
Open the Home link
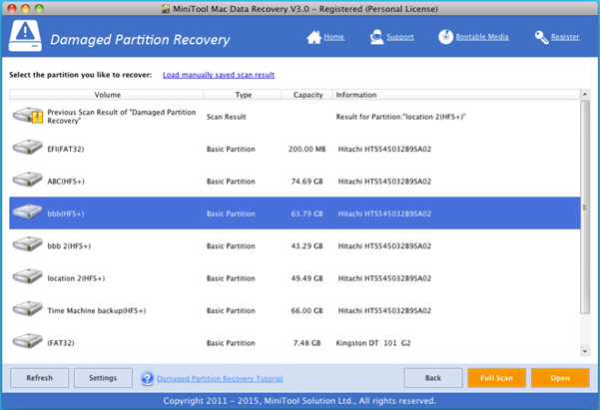[x=333, y=37]
